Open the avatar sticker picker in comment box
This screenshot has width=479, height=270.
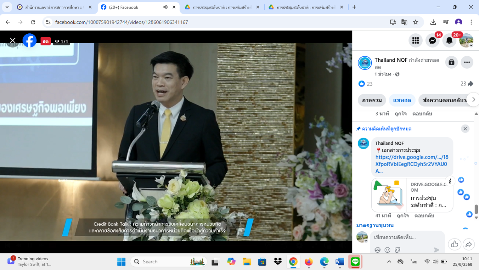click(x=378, y=250)
